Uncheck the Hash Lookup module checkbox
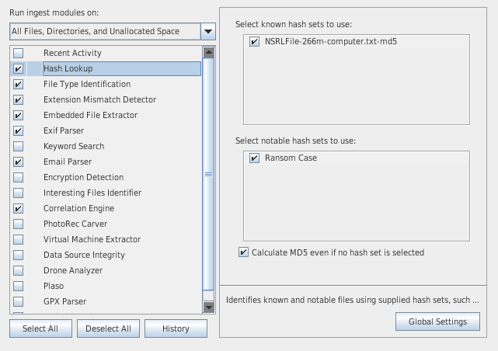Screen dimensions: 498x351 18,68
